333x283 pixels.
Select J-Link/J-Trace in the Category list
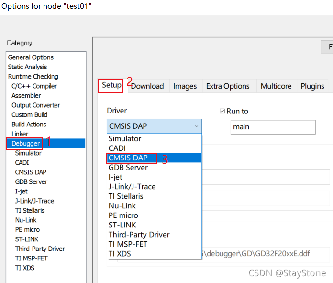(34, 201)
